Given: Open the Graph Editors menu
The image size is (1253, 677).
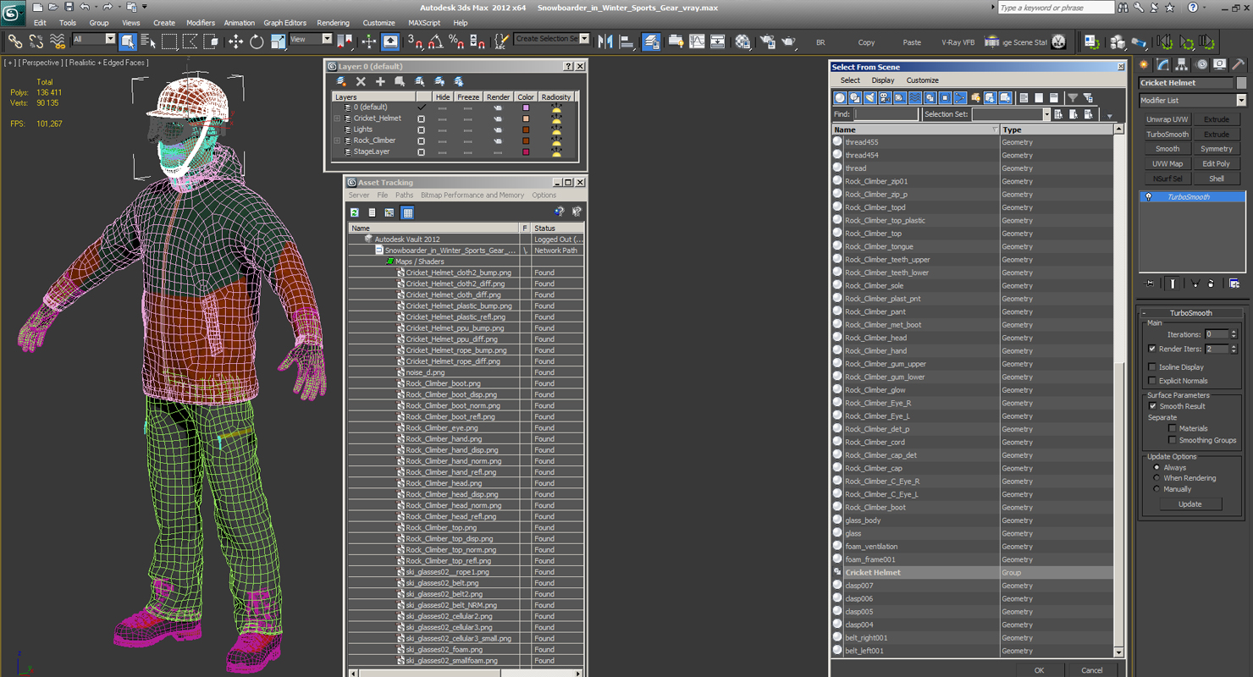Looking at the screenshot, I should coord(285,23).
